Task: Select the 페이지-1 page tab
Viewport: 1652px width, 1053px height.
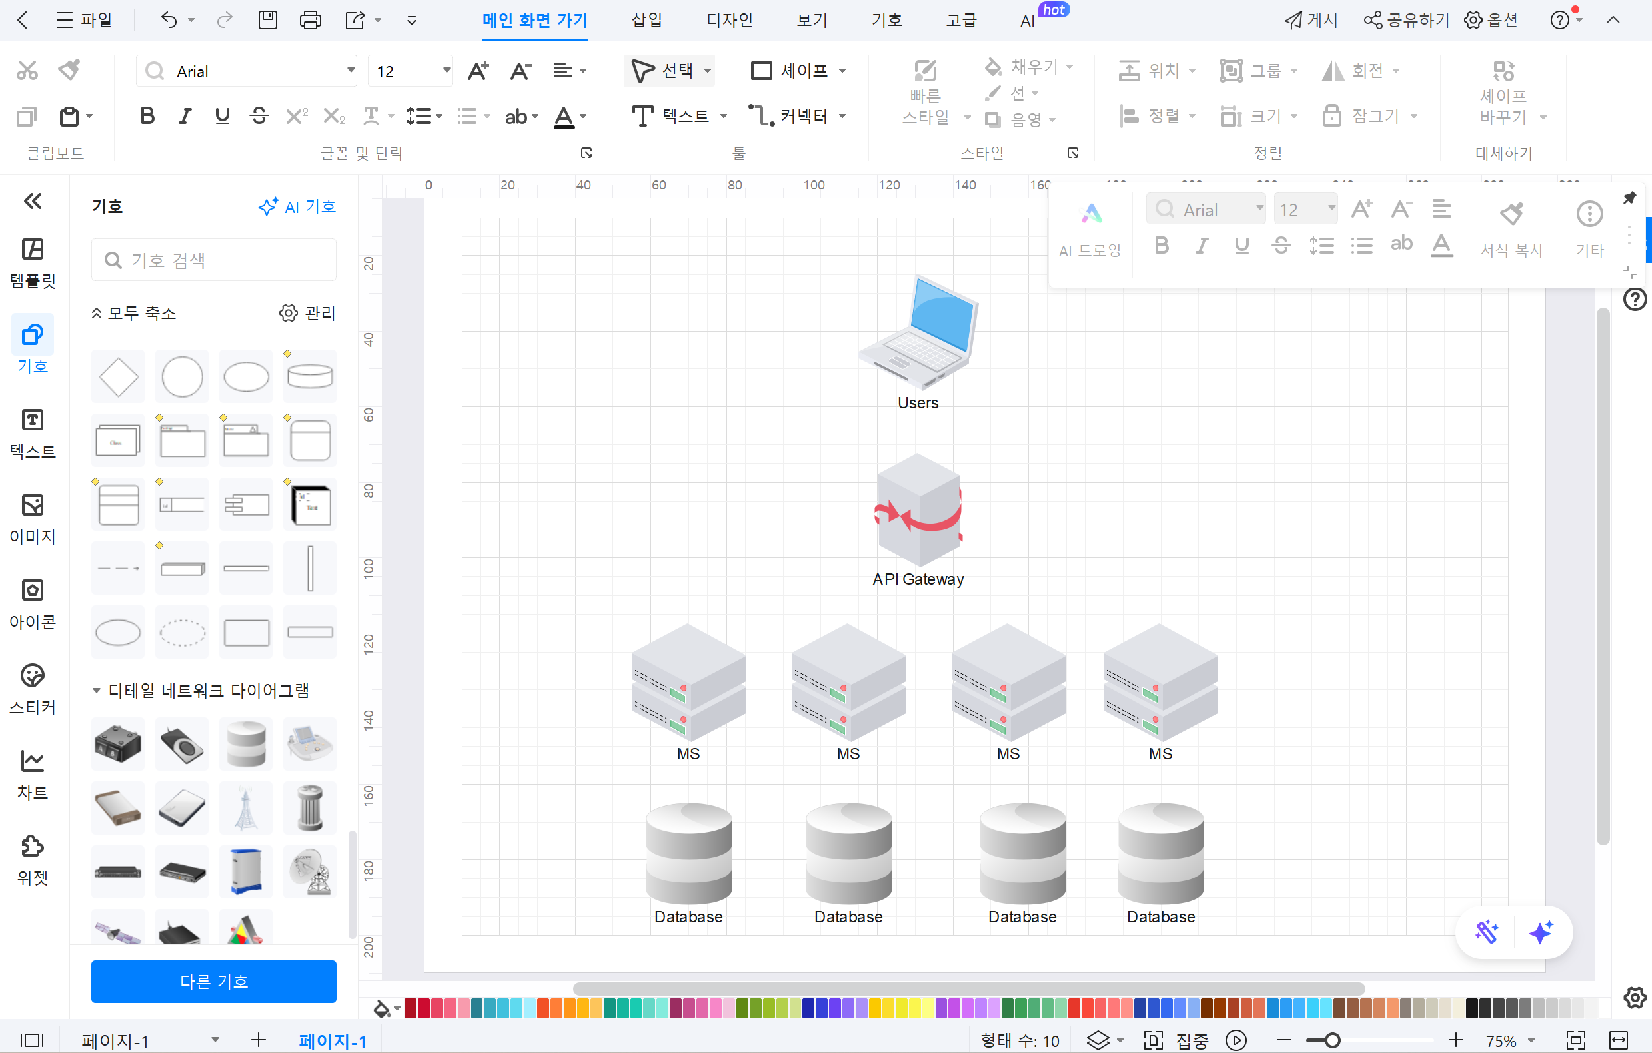Action: click(332, 1040)
